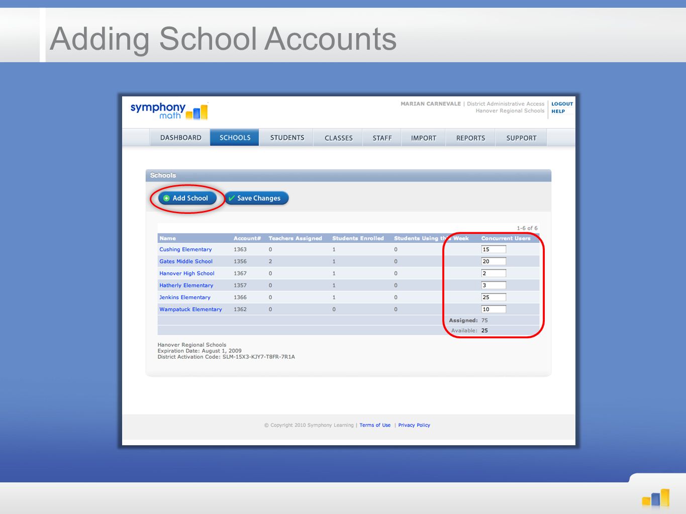
Task: Click account number 1363
Action: 240,249
